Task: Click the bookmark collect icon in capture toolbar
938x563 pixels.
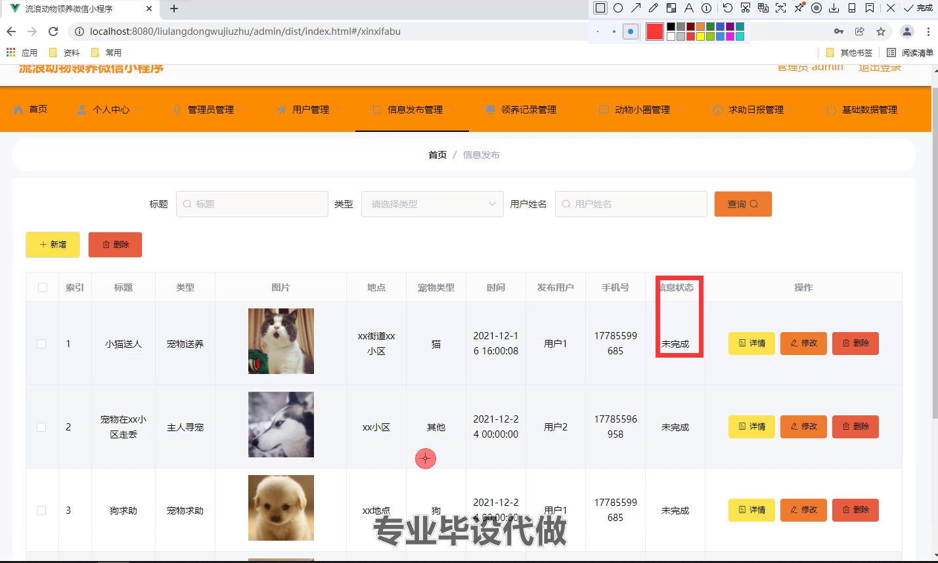Action: (x=870, y=8)
